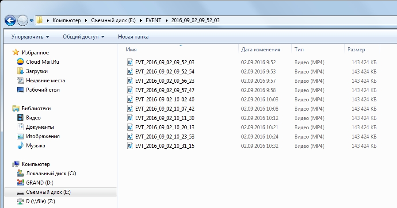Select the Музыка library icon
The height and width of the screenshot is (208, 397).
pyautogui.click(x=20, y=146)
